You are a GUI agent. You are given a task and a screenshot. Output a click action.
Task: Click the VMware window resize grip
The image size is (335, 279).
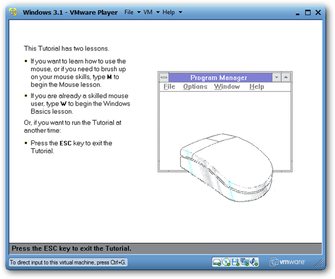pos(319,263)
